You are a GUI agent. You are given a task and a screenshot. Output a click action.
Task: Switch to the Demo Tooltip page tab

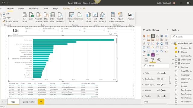click(x=29, y=102)
